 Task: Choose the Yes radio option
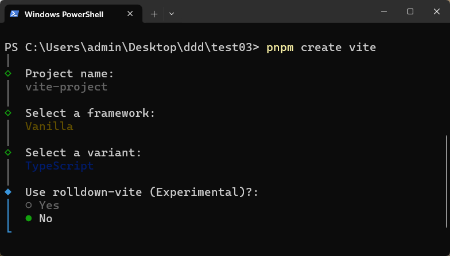click(x=42, y=205)
